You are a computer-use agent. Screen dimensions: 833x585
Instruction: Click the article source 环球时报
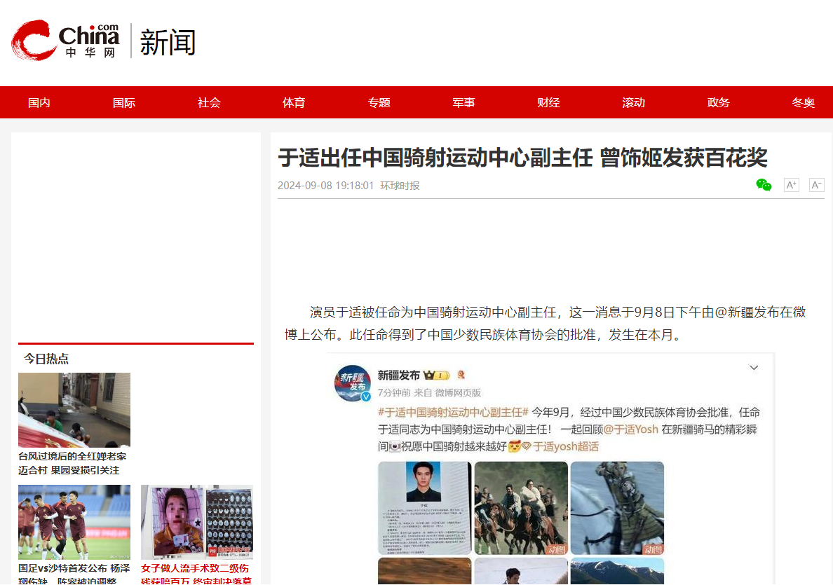coord(400,186)
